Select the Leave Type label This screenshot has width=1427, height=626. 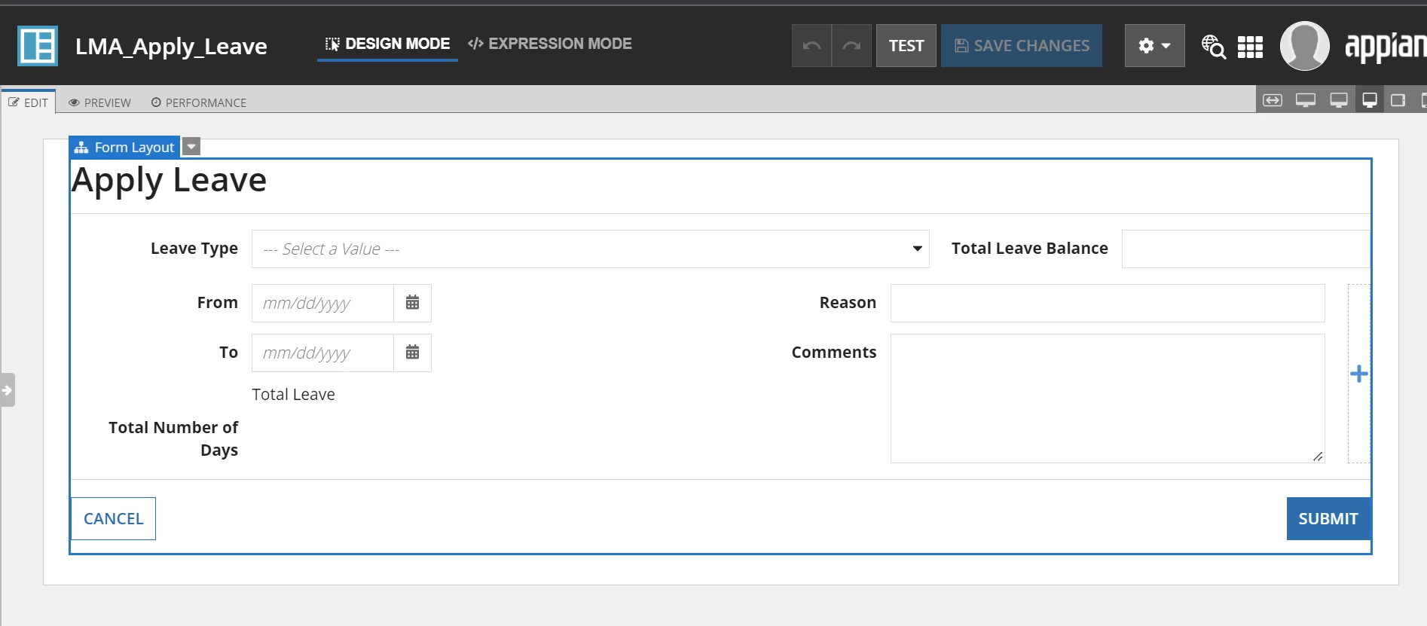point(194,249)
